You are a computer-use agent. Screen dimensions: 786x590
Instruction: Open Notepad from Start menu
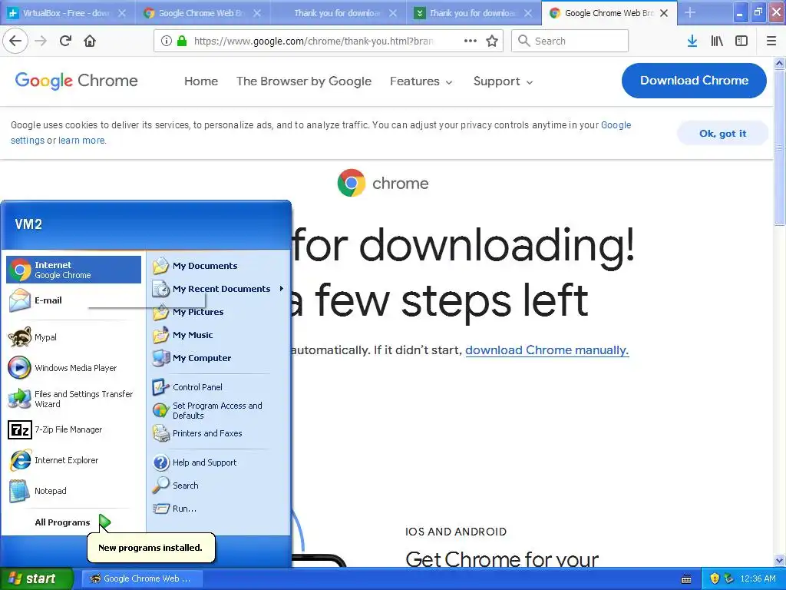74,491
